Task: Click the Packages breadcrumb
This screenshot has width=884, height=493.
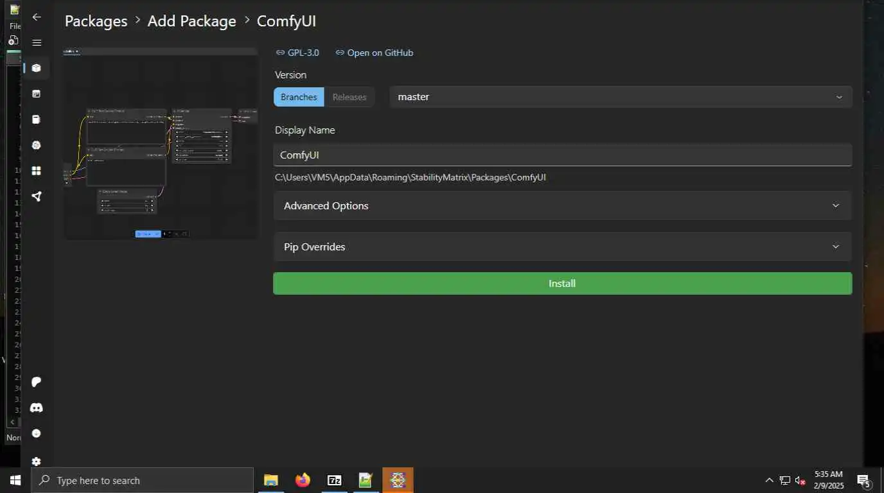Action: 96,21
